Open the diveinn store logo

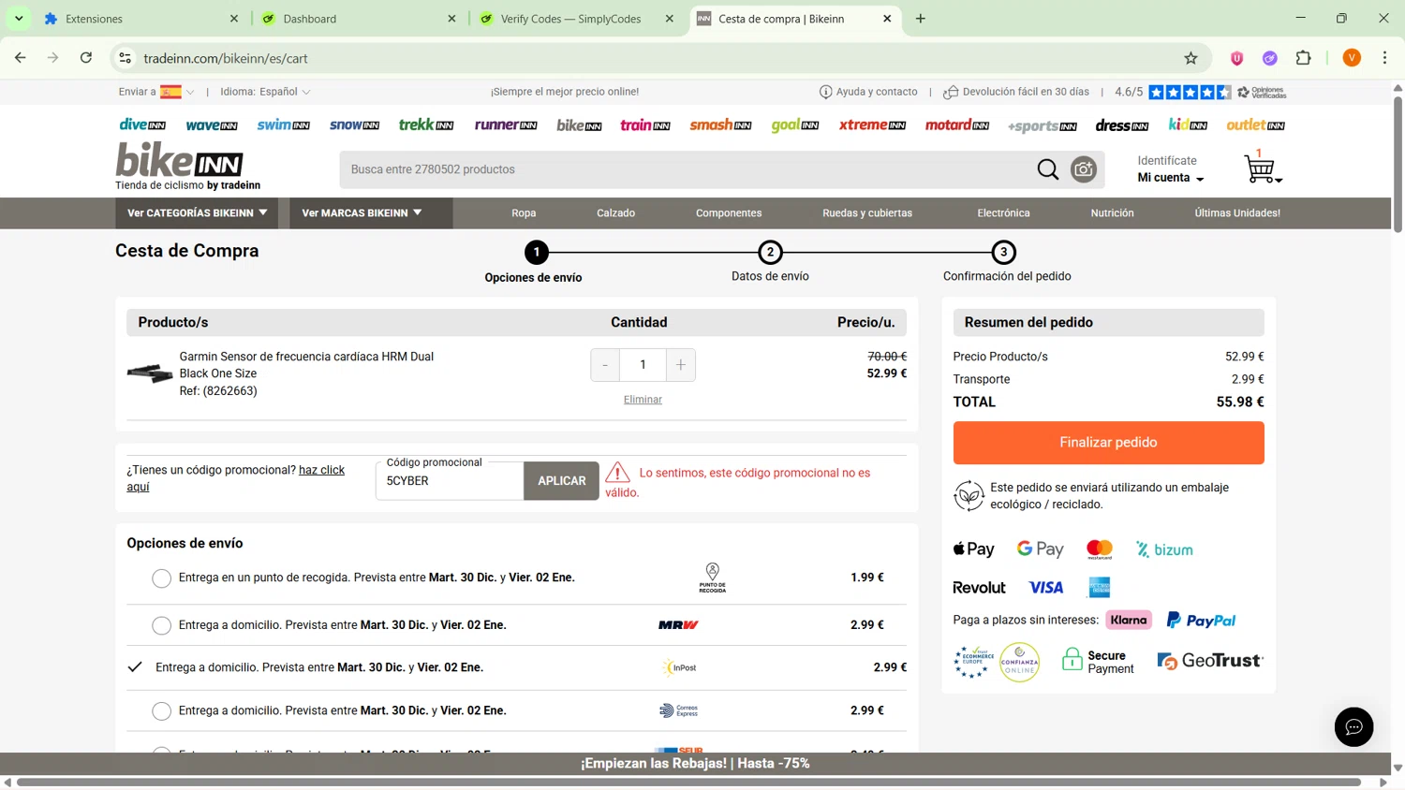142,124
